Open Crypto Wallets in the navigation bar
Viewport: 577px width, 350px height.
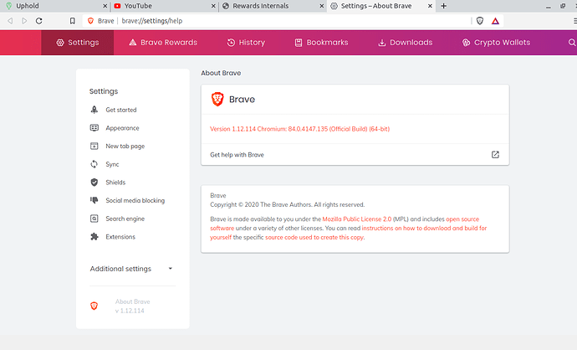point(496,43)
